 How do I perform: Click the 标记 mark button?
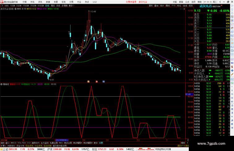click(x=179, y=6)
